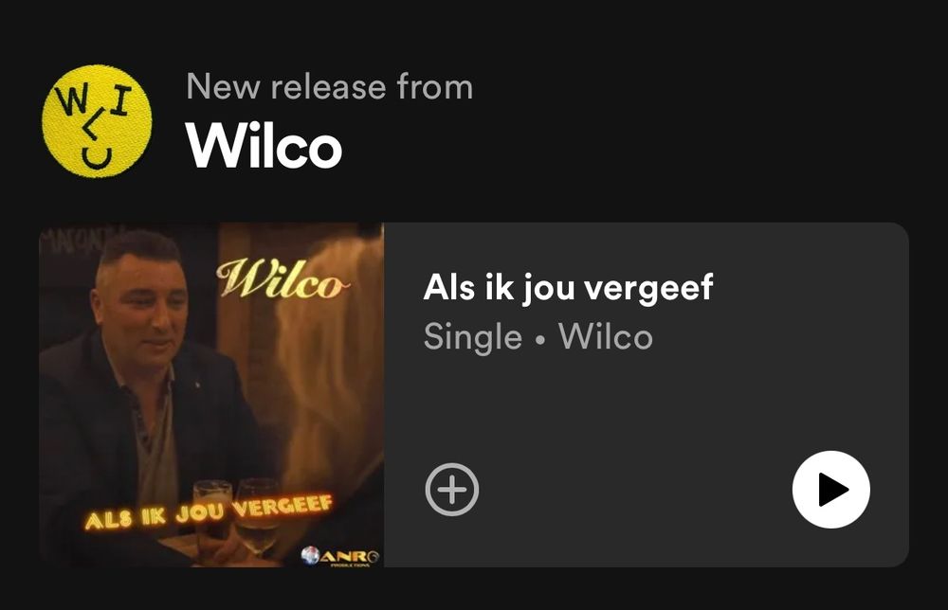Click the smile curve in the Wilco logo
The width and height of the screenshot is (948, 610).
pyautogui.click(x=97, y=159)
